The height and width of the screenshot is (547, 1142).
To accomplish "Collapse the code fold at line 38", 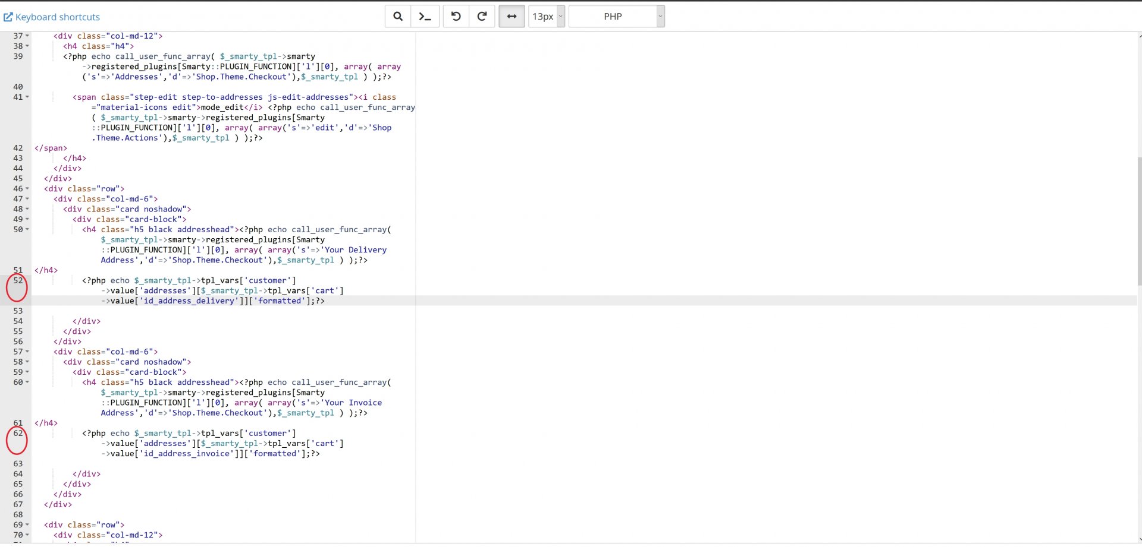I will [x=27, y=46].
